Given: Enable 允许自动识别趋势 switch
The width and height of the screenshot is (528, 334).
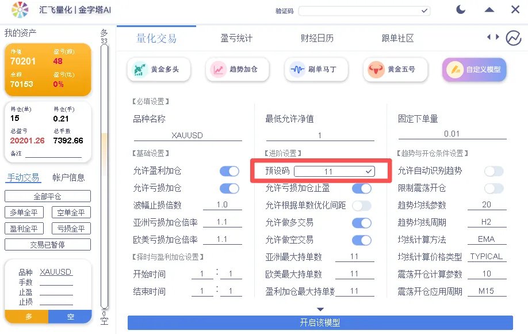Looking at the screenshot, I should pos(494,171).
